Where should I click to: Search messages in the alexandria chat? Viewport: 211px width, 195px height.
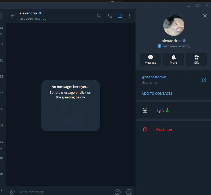coord(99,16)
